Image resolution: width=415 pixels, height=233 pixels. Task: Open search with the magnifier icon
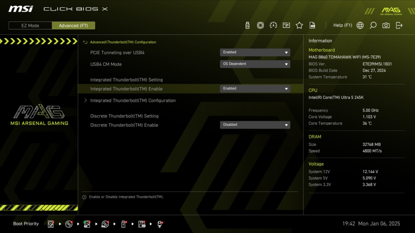pyautogui.click(x=373, y=25)
